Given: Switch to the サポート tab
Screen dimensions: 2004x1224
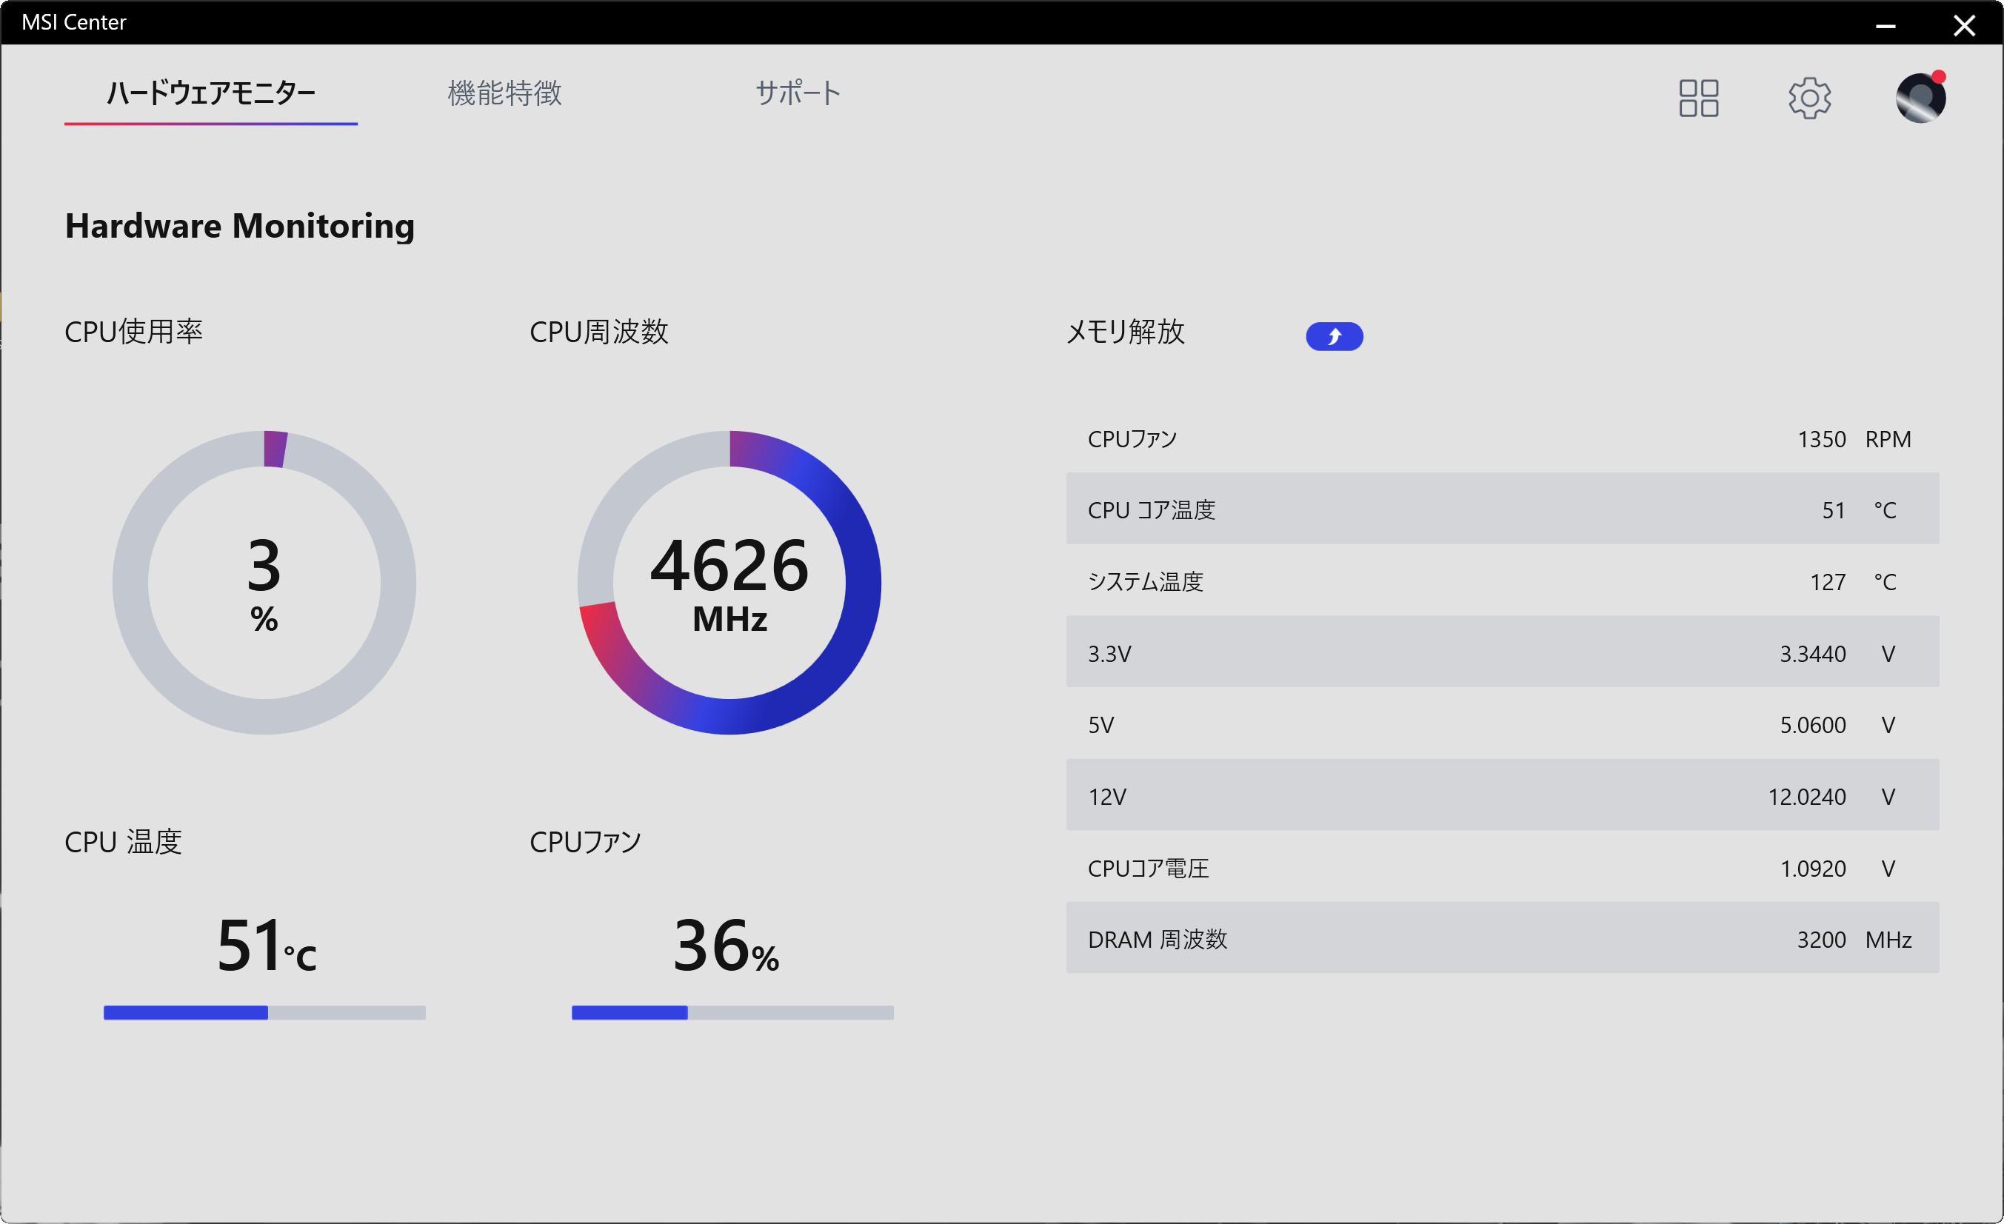Looking at the screenshot, I should click(797, 93).
